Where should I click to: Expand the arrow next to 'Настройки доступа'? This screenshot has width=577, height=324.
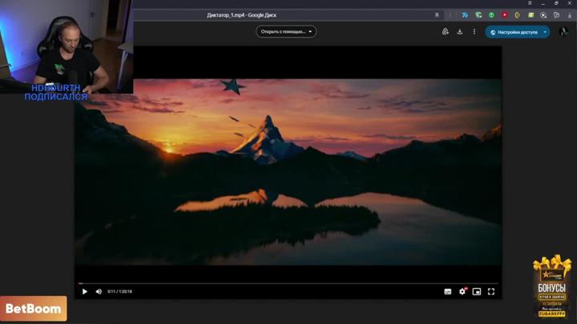[x=545, y=32]
